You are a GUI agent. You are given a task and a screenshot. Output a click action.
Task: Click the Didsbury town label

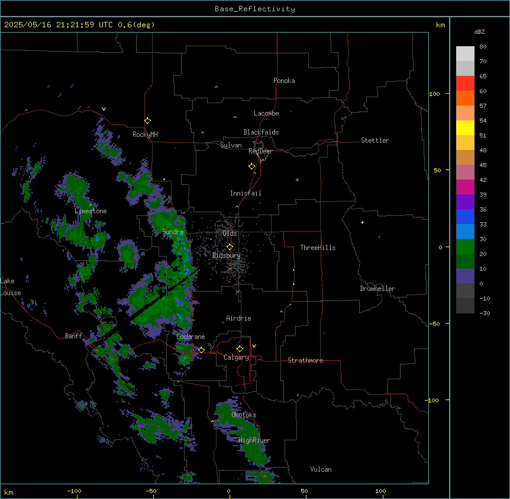[x=227, y=255]
